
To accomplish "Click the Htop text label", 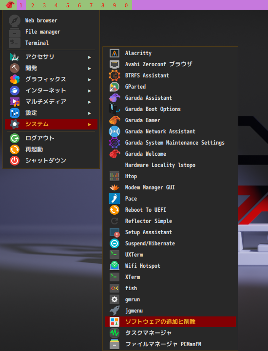I will [x=131, y=176].
